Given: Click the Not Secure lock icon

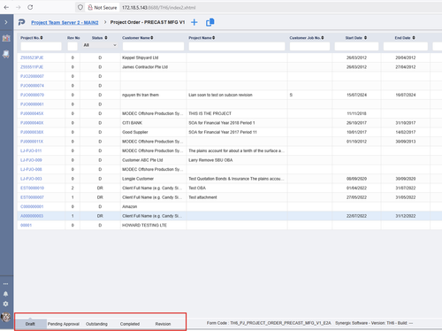Looking at the screenshot, I should point(90,7).
